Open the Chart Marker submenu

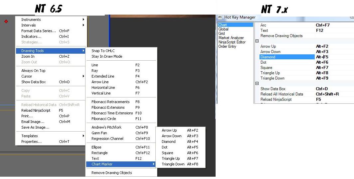(x=121, y=164)
